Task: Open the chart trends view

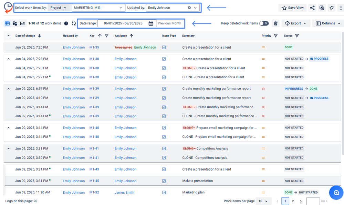Action: (23, 23)
